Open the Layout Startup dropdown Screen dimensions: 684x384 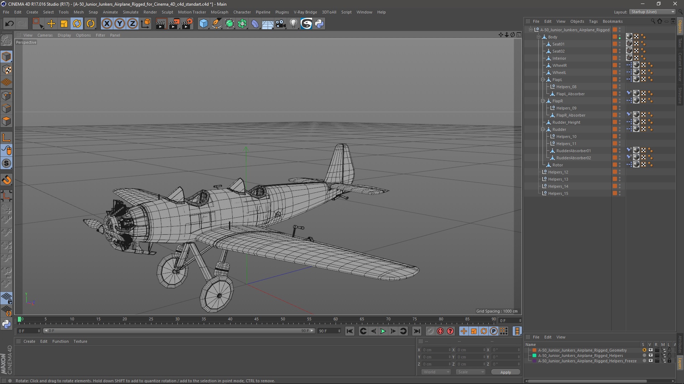(x=652, y=12)
